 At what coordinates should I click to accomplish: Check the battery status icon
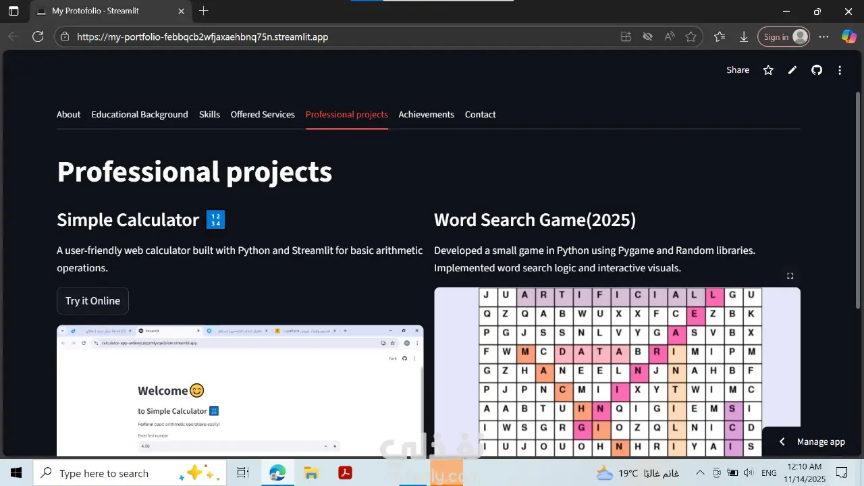click(732, 473)
